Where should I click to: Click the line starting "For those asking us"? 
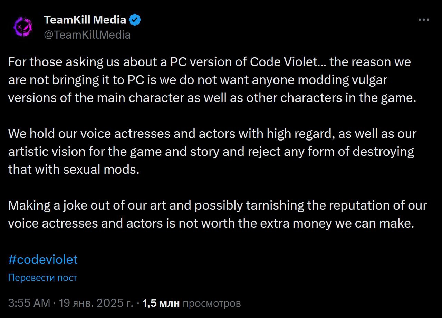tap(209, 62)
